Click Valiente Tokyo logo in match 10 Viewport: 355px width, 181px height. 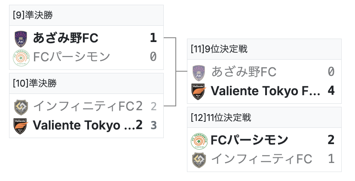point(20,125)
